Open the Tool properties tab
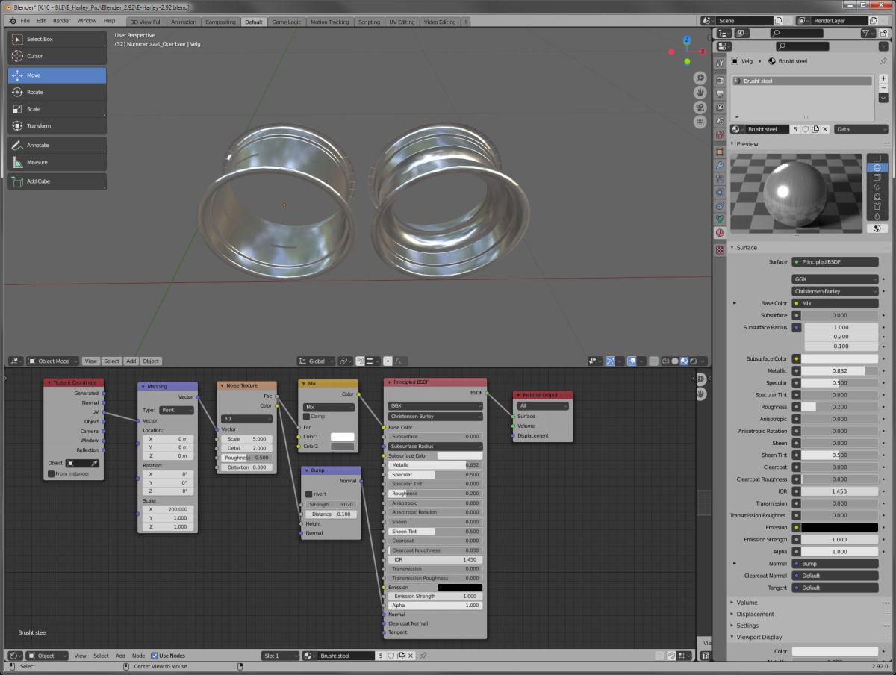This screenshot has width=896, height=675. [x=720, y=62]
